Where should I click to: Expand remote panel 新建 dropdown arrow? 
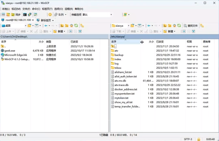pyautogui.click(x=175, y=31)
